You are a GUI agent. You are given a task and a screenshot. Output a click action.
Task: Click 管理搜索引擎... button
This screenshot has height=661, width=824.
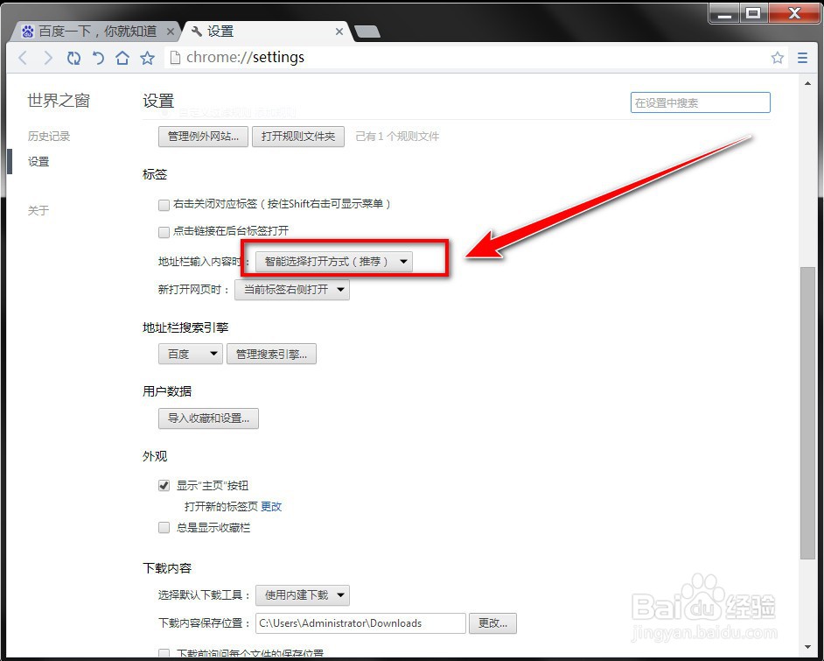point(271,354)
